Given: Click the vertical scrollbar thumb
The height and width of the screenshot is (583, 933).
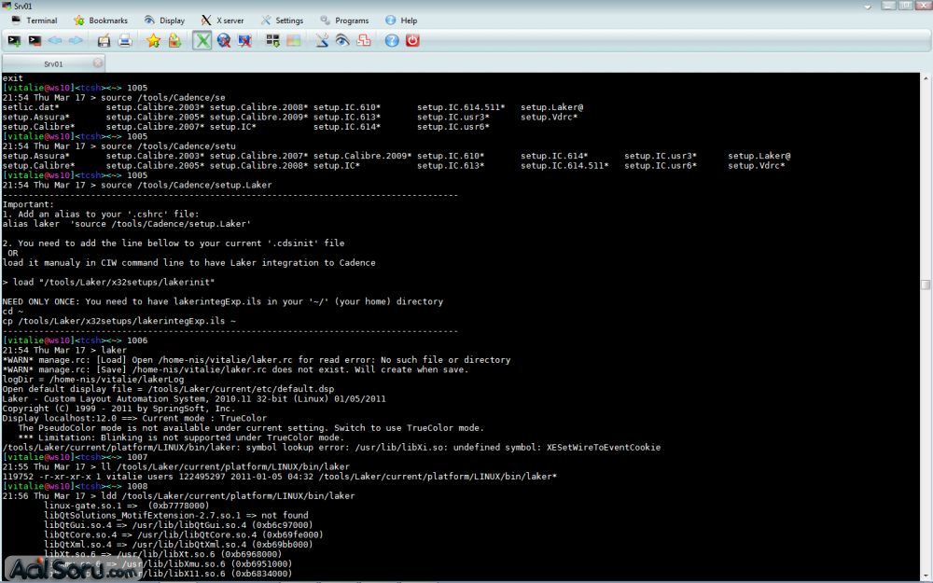Looking at the screenshot, I should click(926, 285).
